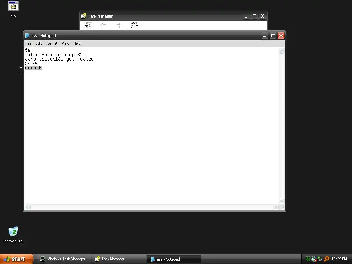Click the Task Manager help title bar icon
Viewport: 352px width, 264px height.
(84, 16)
